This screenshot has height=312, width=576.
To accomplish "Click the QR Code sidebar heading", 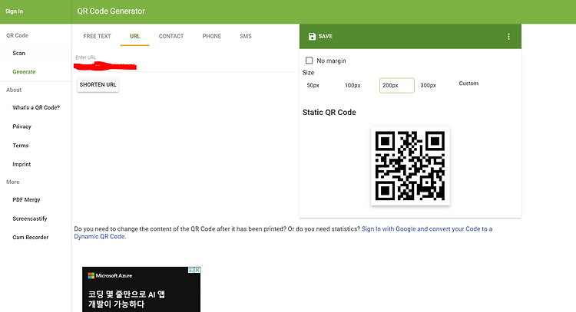I will (x=17, y=35).
